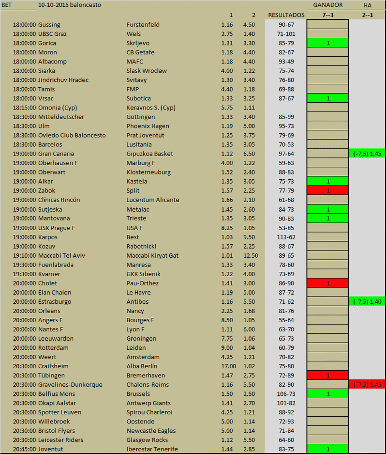Image resolution: width=386 pixels, height=454 pixels.
Task: Select the Weert team cell
Action: pos(47,357)
